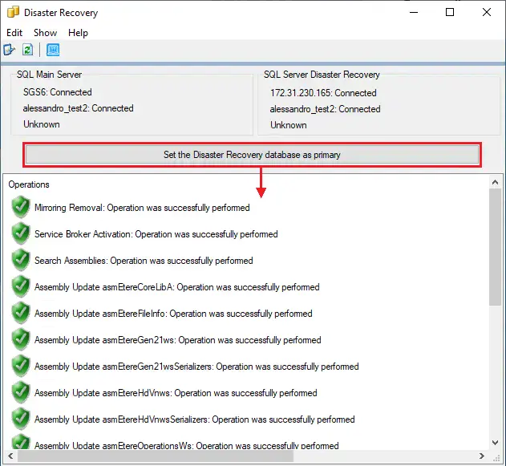Click the green refresh toolbar icon
Screen dimensions: 506x466
[x=27, y=50]
